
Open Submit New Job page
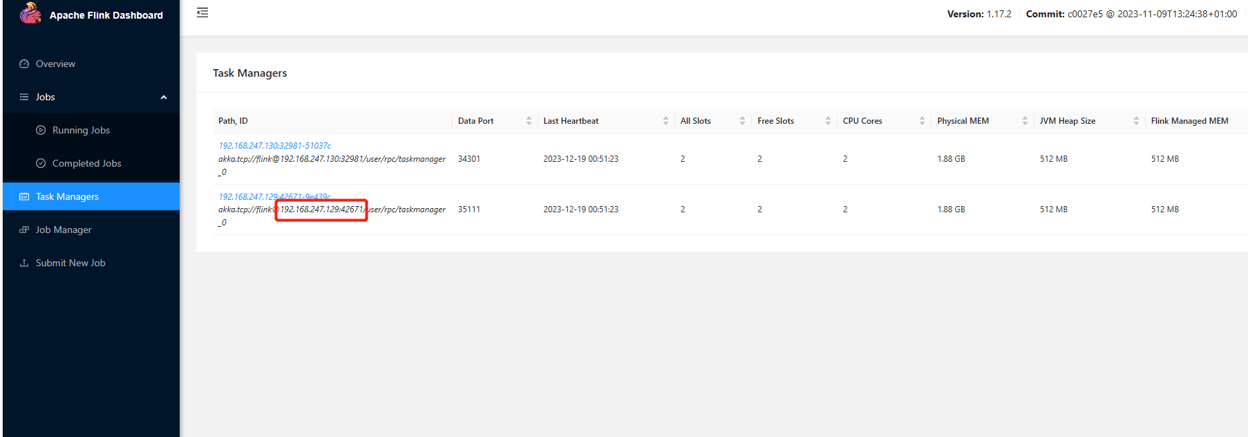(x=70, y=263)
